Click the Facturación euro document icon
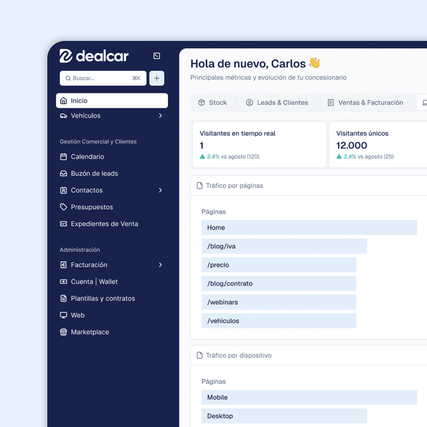This screenshot has width=427, height=427. 63,265
